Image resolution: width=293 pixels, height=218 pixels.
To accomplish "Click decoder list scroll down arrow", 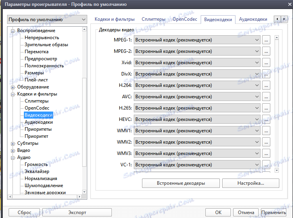I will coord(277,170).
